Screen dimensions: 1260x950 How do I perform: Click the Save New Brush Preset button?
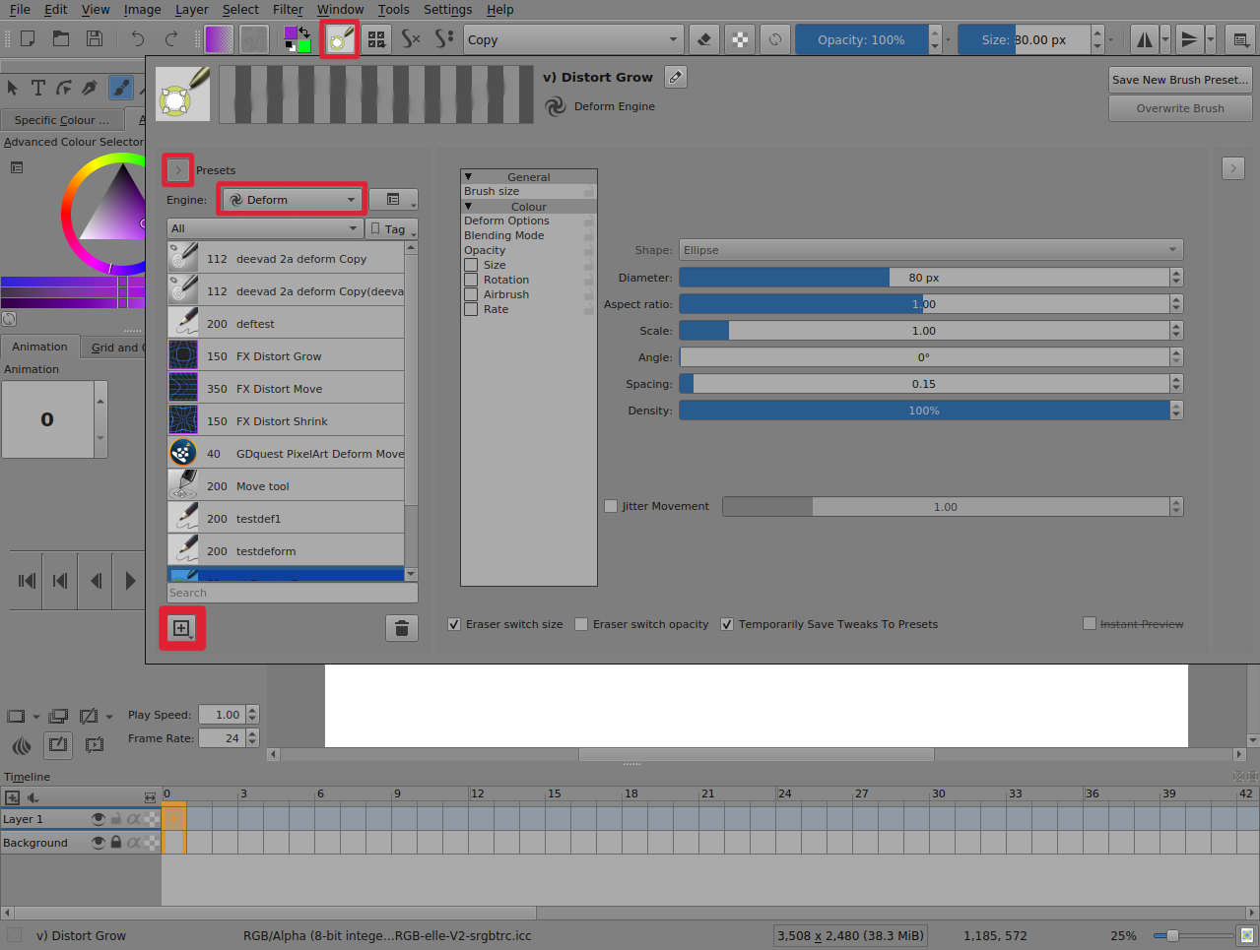coord(1179,80)
